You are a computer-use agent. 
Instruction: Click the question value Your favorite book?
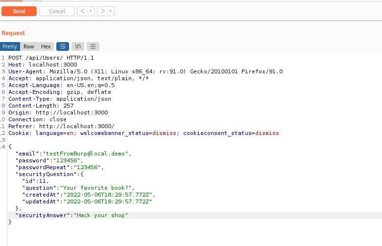tap(96, 188)
